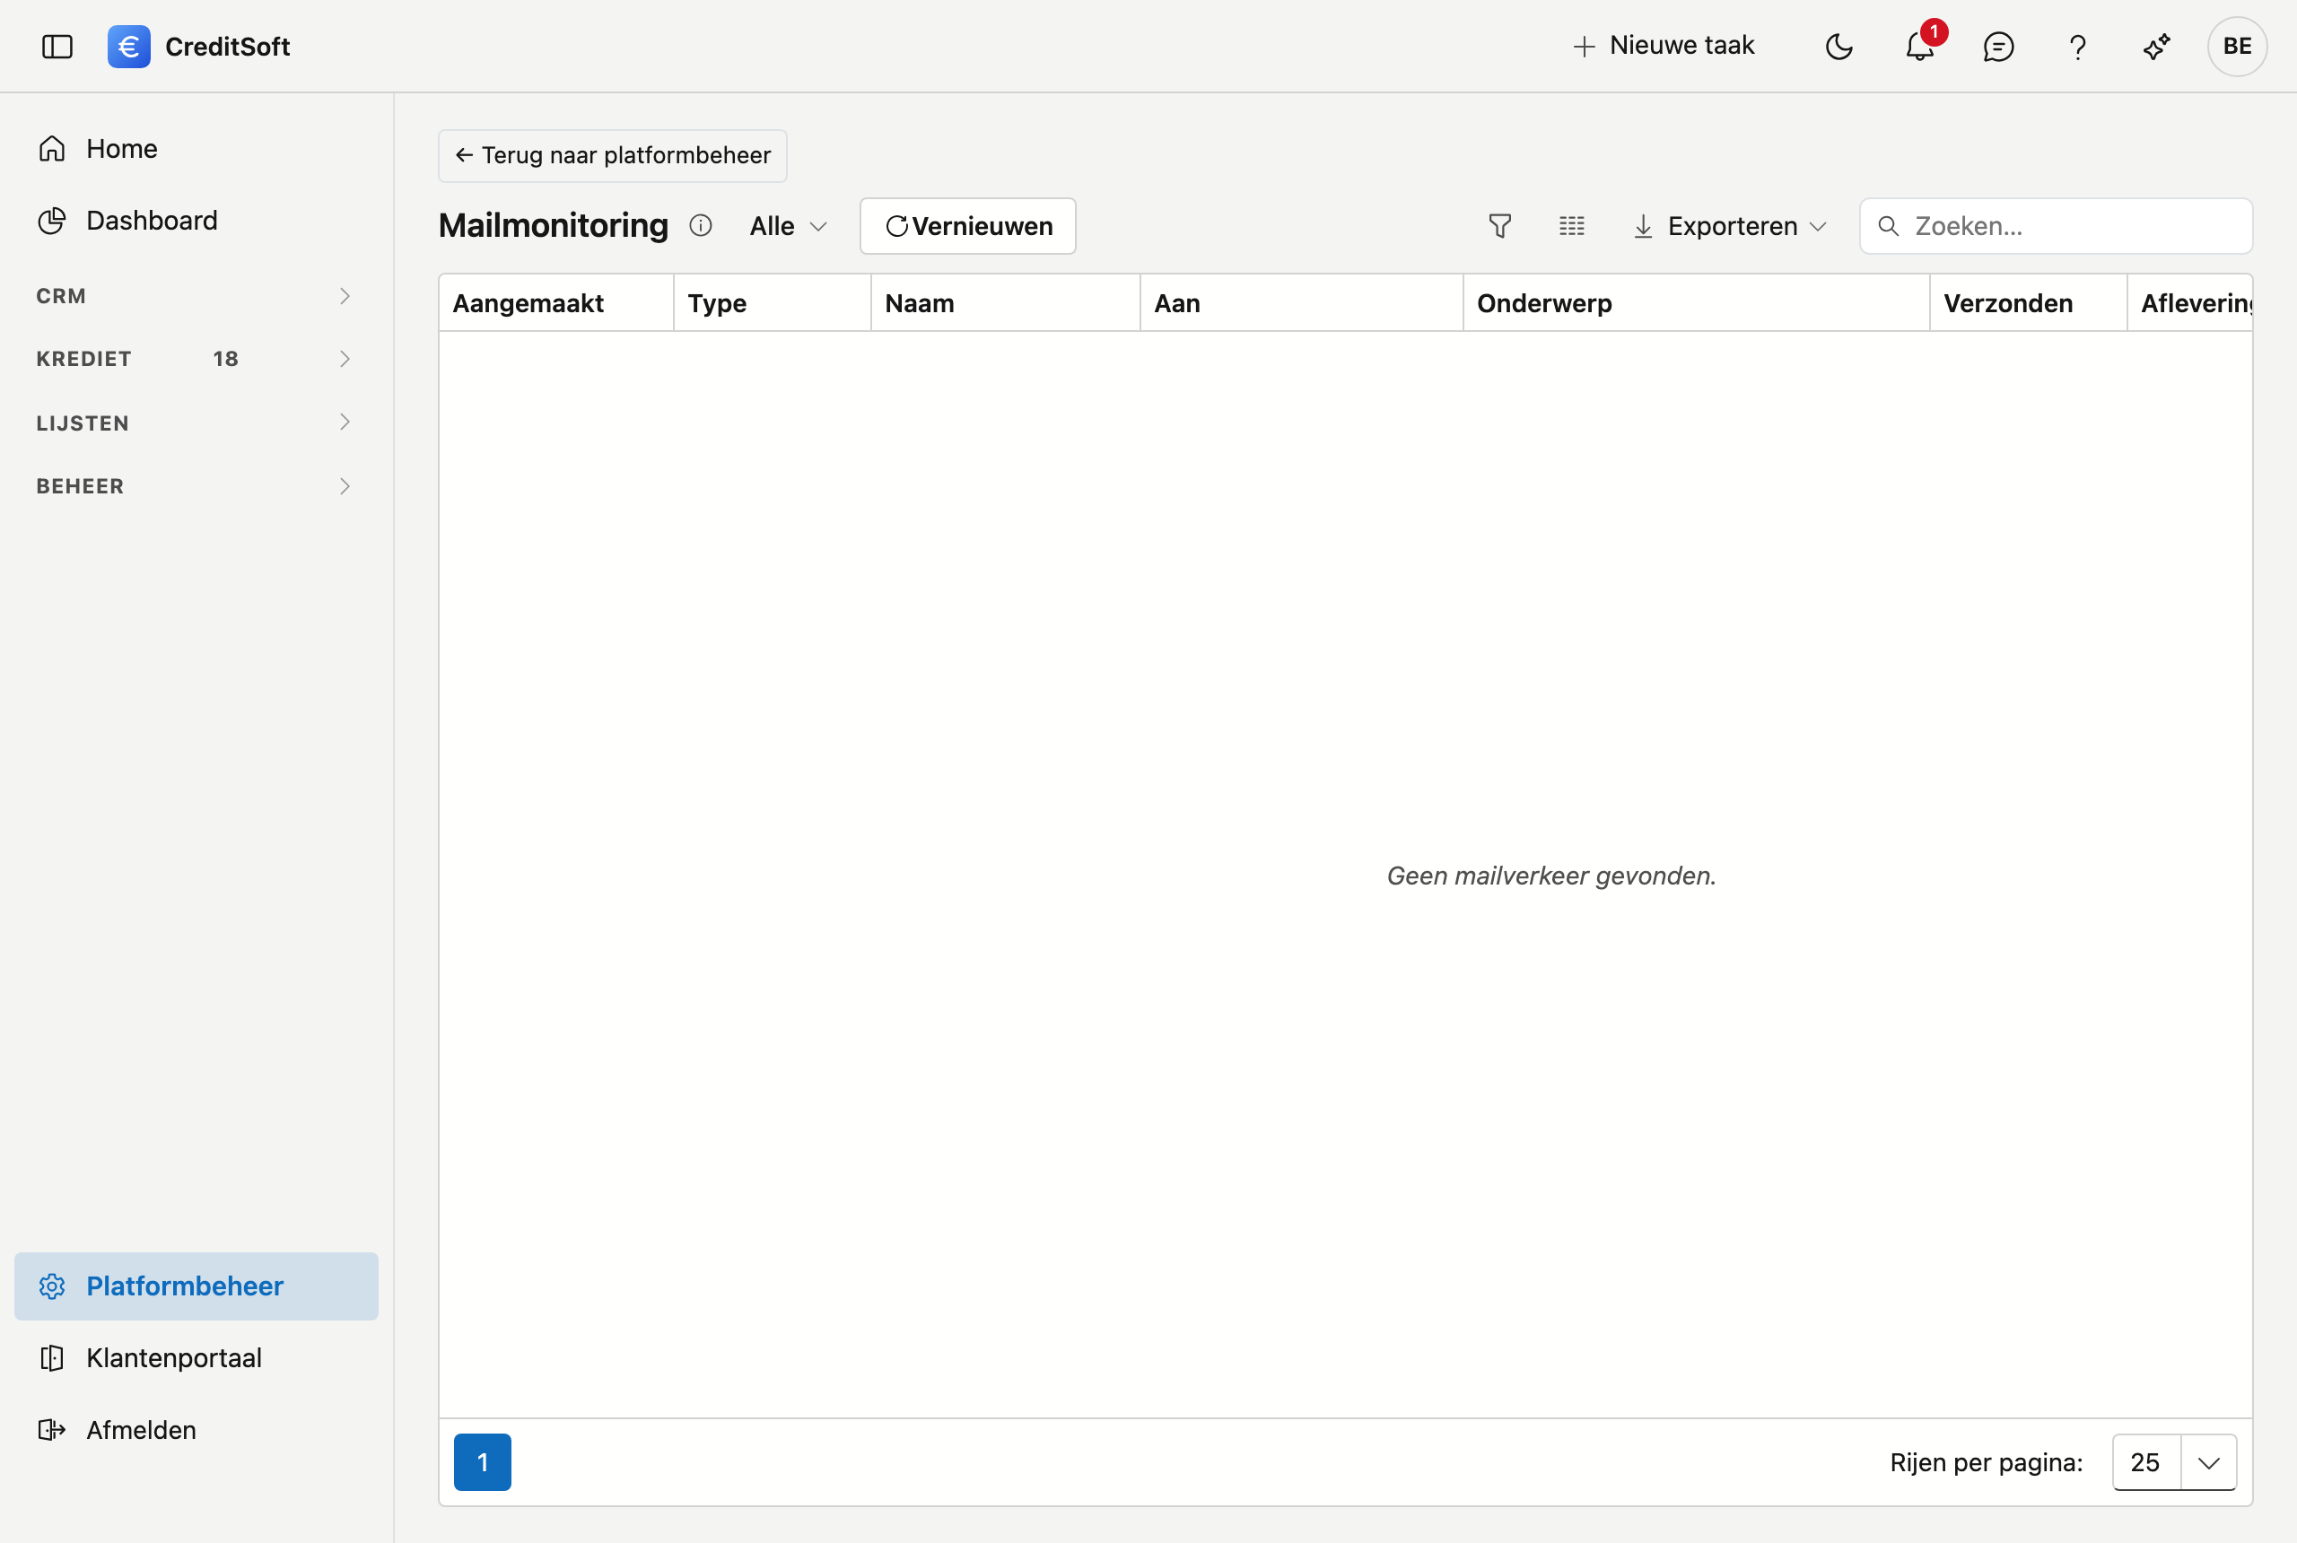Open the Alle filter dropdown
The image size is (2297, 1543).
tap(787, 226)
